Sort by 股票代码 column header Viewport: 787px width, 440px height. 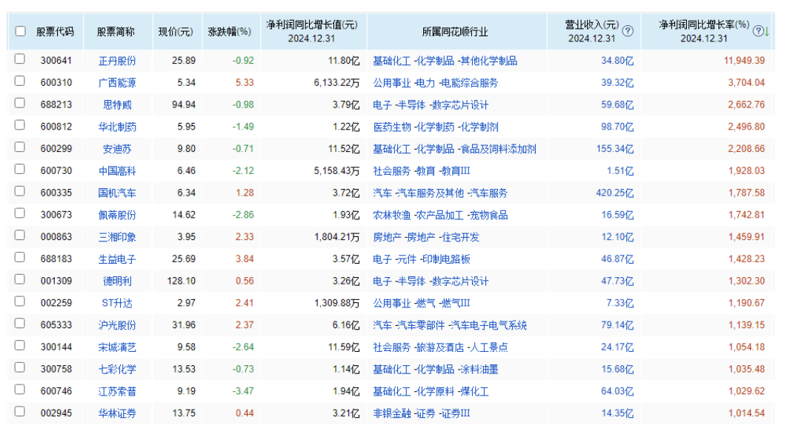click(x=56, y=32)
